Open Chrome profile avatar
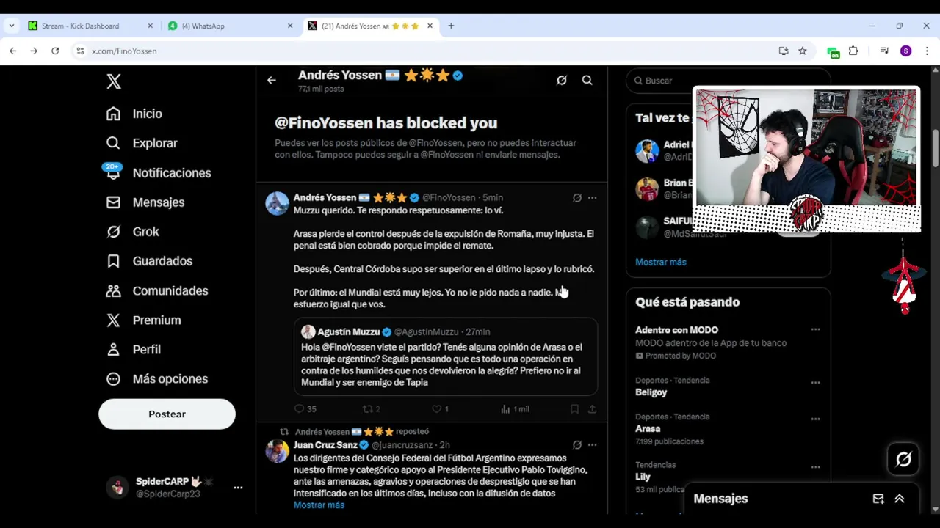 [906, 51]
